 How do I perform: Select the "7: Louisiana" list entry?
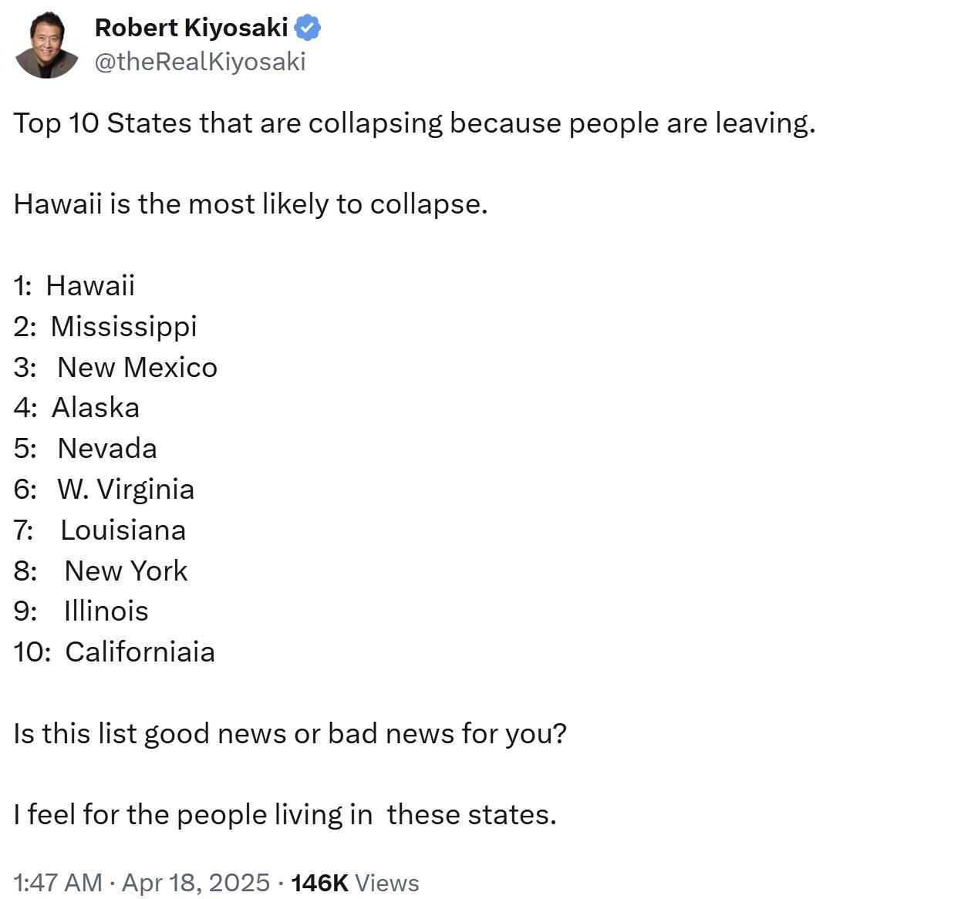[x=99, y=530]
